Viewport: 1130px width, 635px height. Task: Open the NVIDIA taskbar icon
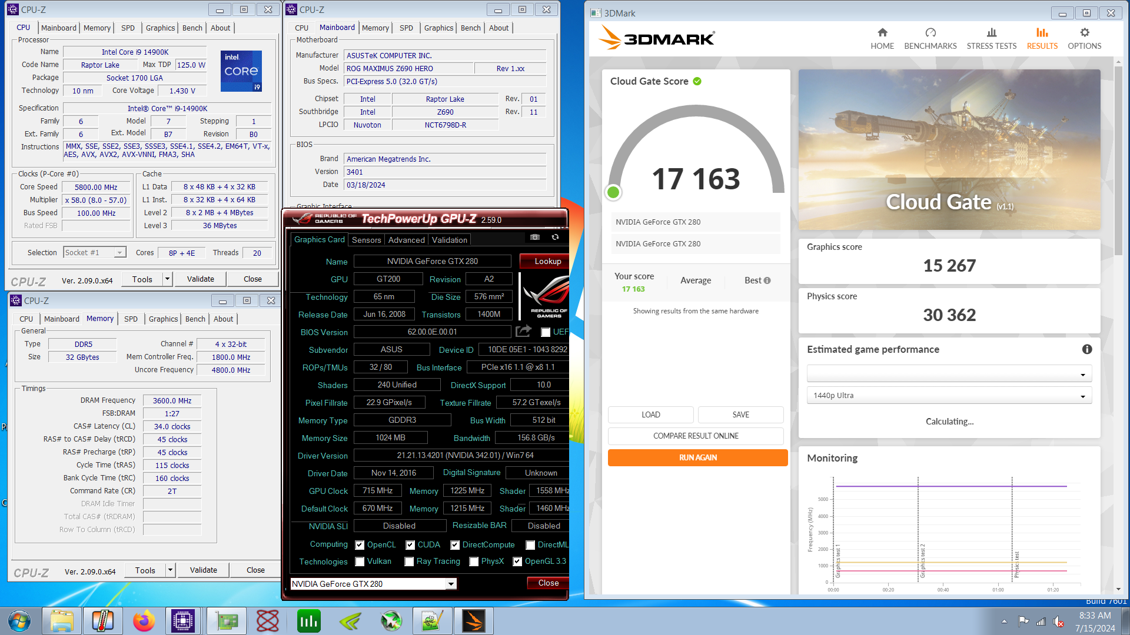pos(350,621)
